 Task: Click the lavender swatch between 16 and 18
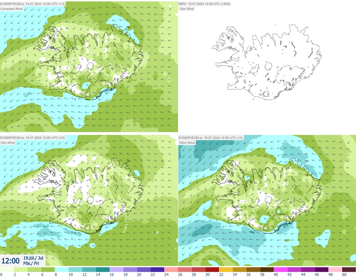pos(116,270)
